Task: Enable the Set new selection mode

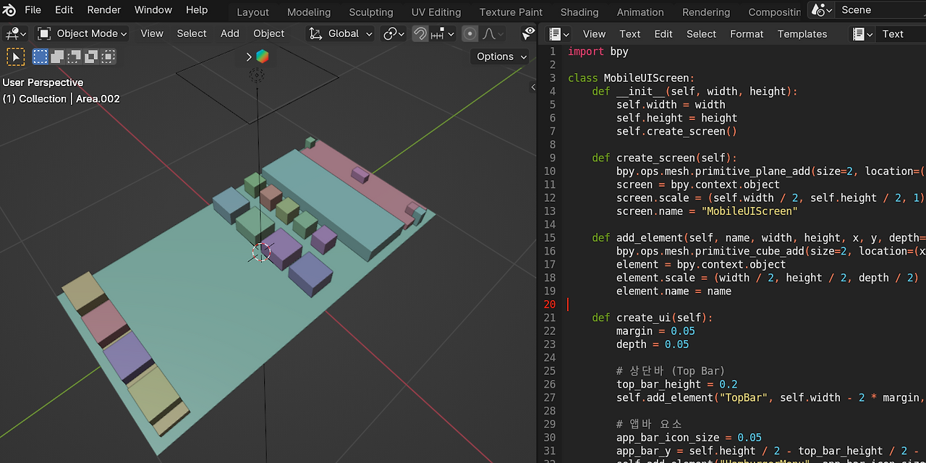Action: (40, 56)
